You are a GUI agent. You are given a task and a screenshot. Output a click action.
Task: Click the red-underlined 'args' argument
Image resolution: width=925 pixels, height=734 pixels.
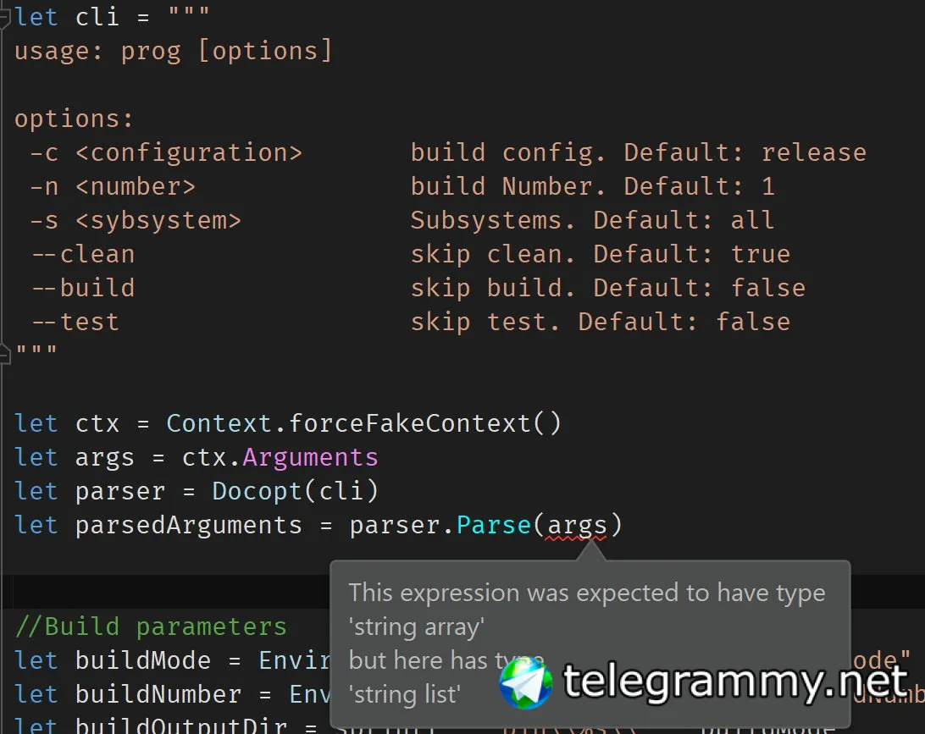click(577, 526)
